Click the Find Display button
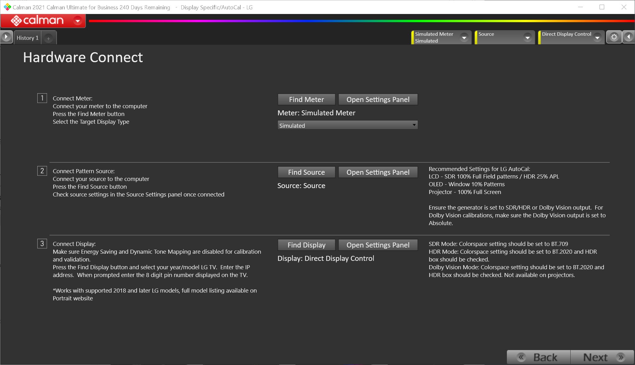This screenshot has width=635, height=365. [x=306, y=245]
